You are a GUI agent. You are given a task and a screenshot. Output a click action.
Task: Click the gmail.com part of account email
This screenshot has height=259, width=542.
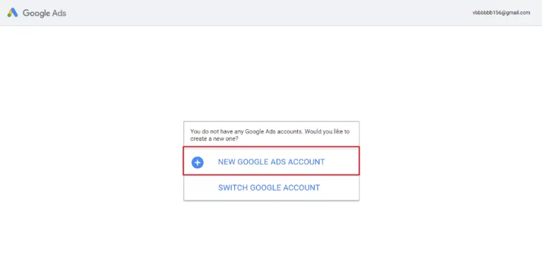pyautogui.click(x=517, y=13)
